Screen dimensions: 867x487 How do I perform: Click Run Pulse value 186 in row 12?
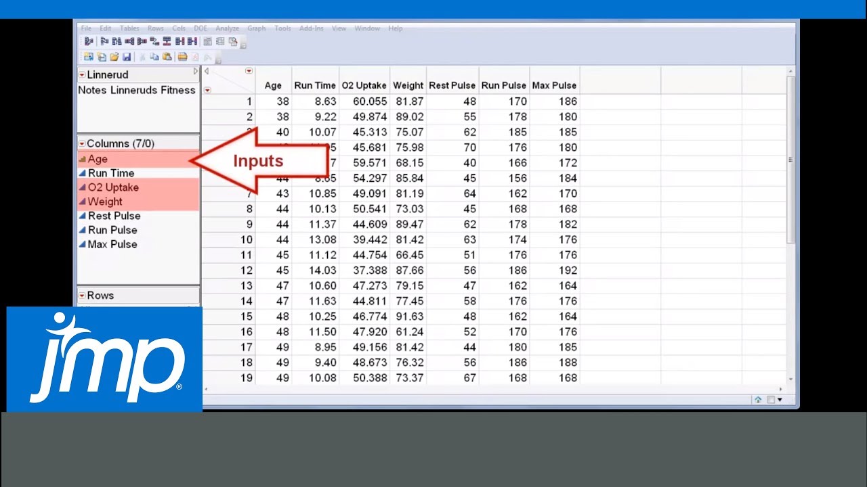tap(517, 271)
